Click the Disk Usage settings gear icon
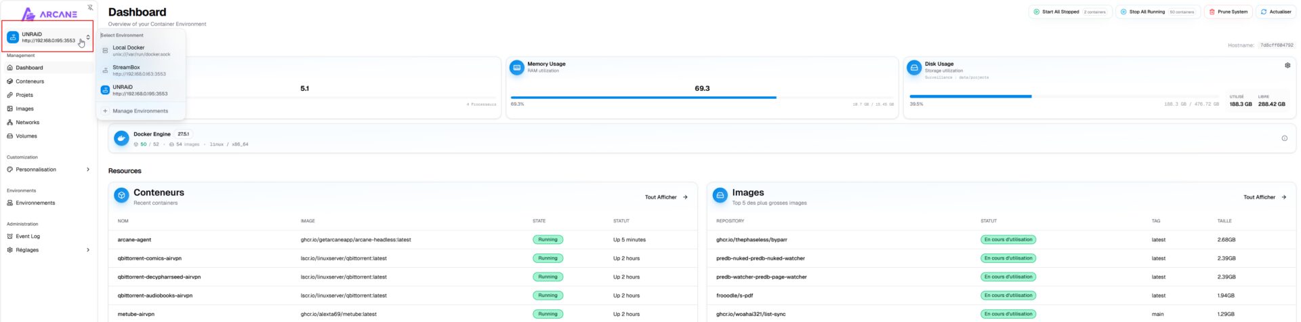This screenshot has height=322, width=1301. click(x=1287, y=66)
